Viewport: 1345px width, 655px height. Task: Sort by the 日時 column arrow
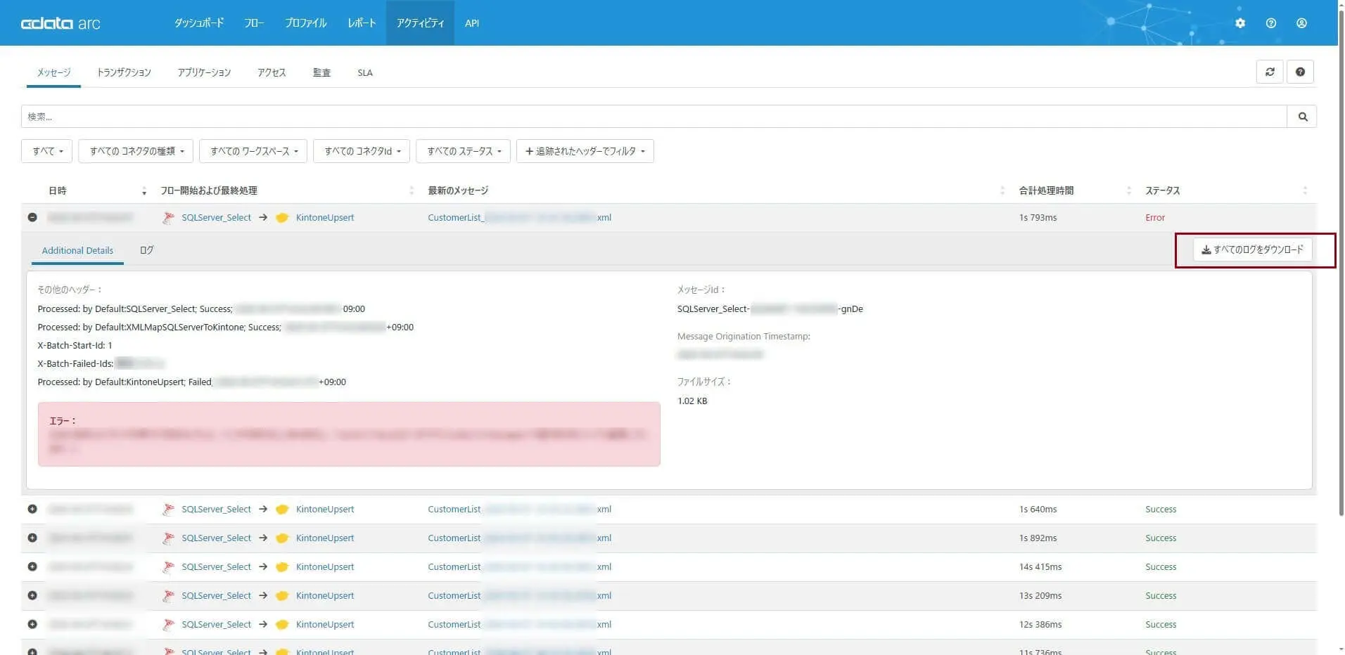[144, 191]
